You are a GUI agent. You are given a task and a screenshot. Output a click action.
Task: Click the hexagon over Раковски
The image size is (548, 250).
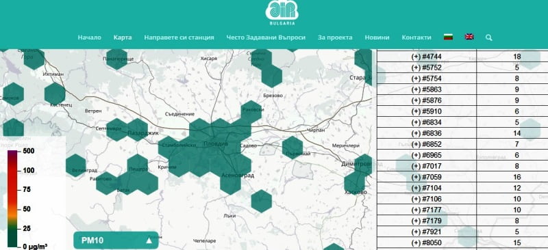(x=251, y=112)
